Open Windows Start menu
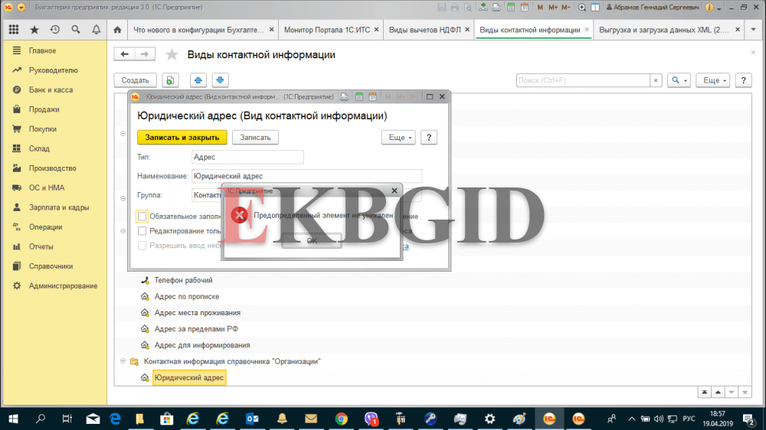 point(13,419)
